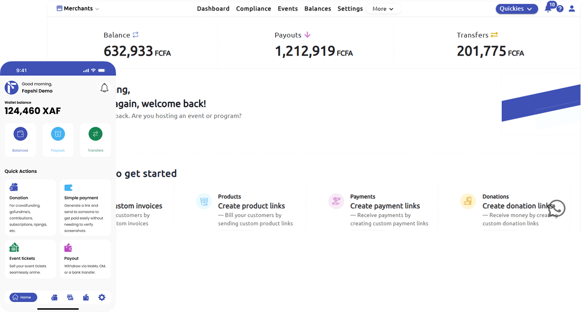This screenshot has height=312, width=586.
Task: Open the Events menu item
Action: coord(288,9)
